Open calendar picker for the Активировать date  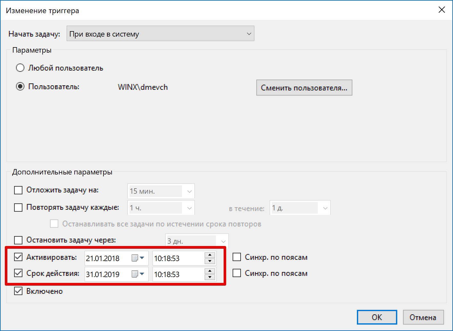[138, 258]
